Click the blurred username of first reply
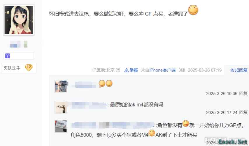The height and width of the screenshot is (146, 249). coord(85,85)
